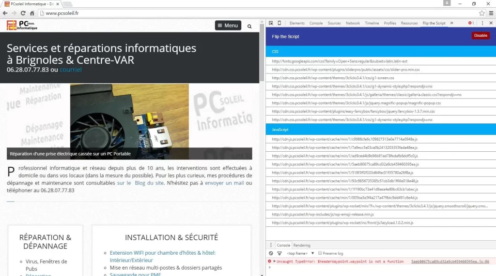This screenshot has width=496, height=276.
Task: Click the RÉPARATION & DÉPANNAGE heading
Action: [x=45, y=242]
